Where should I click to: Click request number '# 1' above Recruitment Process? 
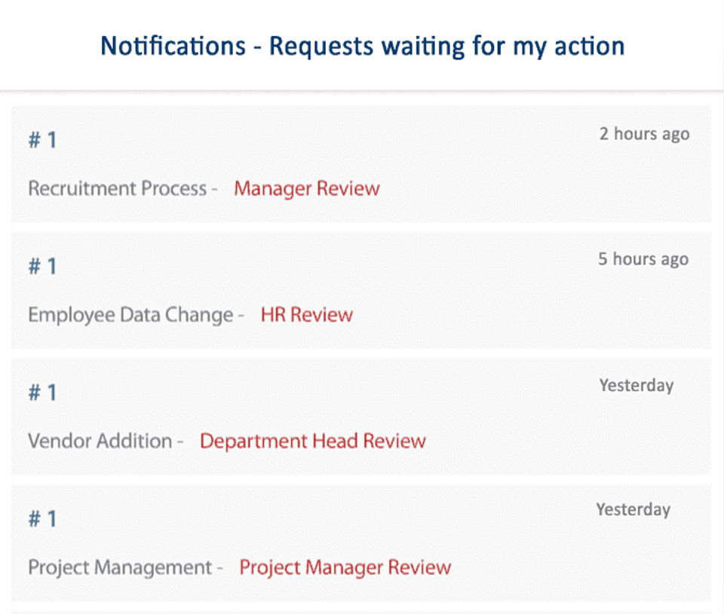point(42,140)
